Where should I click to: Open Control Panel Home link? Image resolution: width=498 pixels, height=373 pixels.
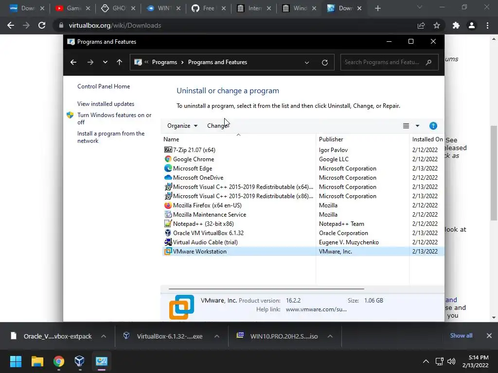pyautogui.click(x=104, y=86)
